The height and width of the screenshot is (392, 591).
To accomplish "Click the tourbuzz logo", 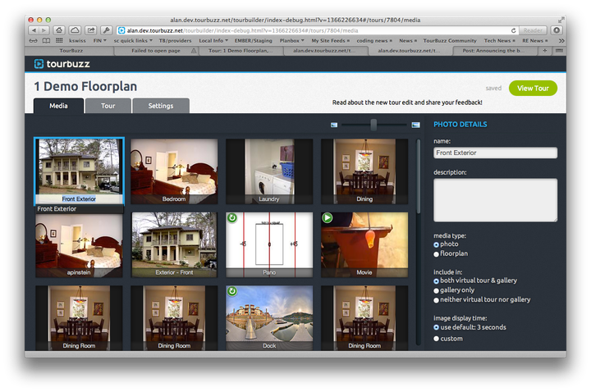I will pyautogui.click(x=62, y=64).
